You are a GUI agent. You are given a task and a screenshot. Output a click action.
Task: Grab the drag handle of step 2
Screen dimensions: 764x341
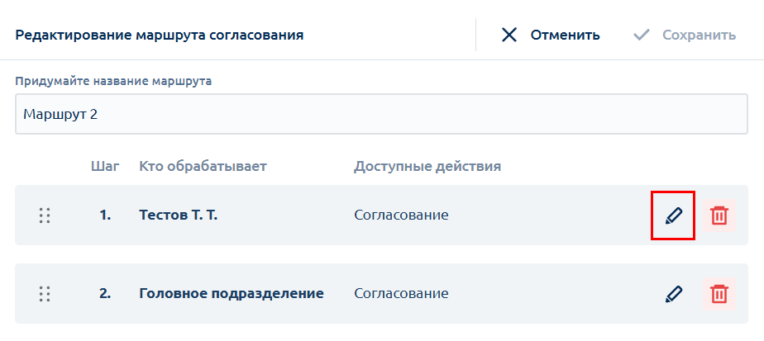tap(45, 294)
